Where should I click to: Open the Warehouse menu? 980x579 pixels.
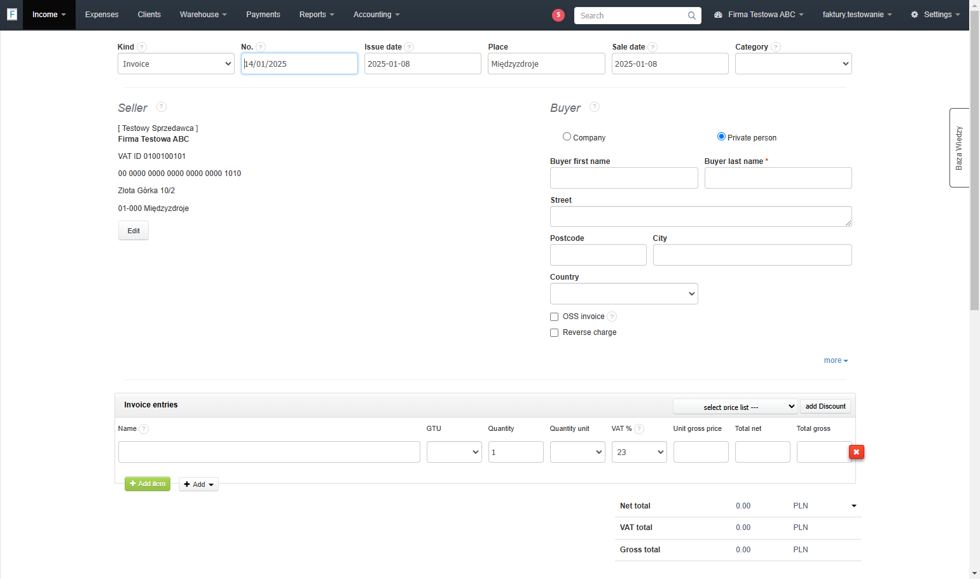click(x=203, y=15)
